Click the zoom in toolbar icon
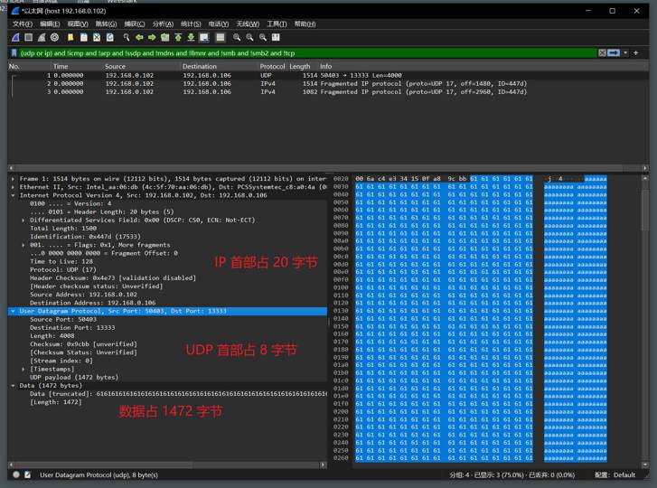This screenshot has height=488, width=657. pyautogui.click(x=237, y=38)
